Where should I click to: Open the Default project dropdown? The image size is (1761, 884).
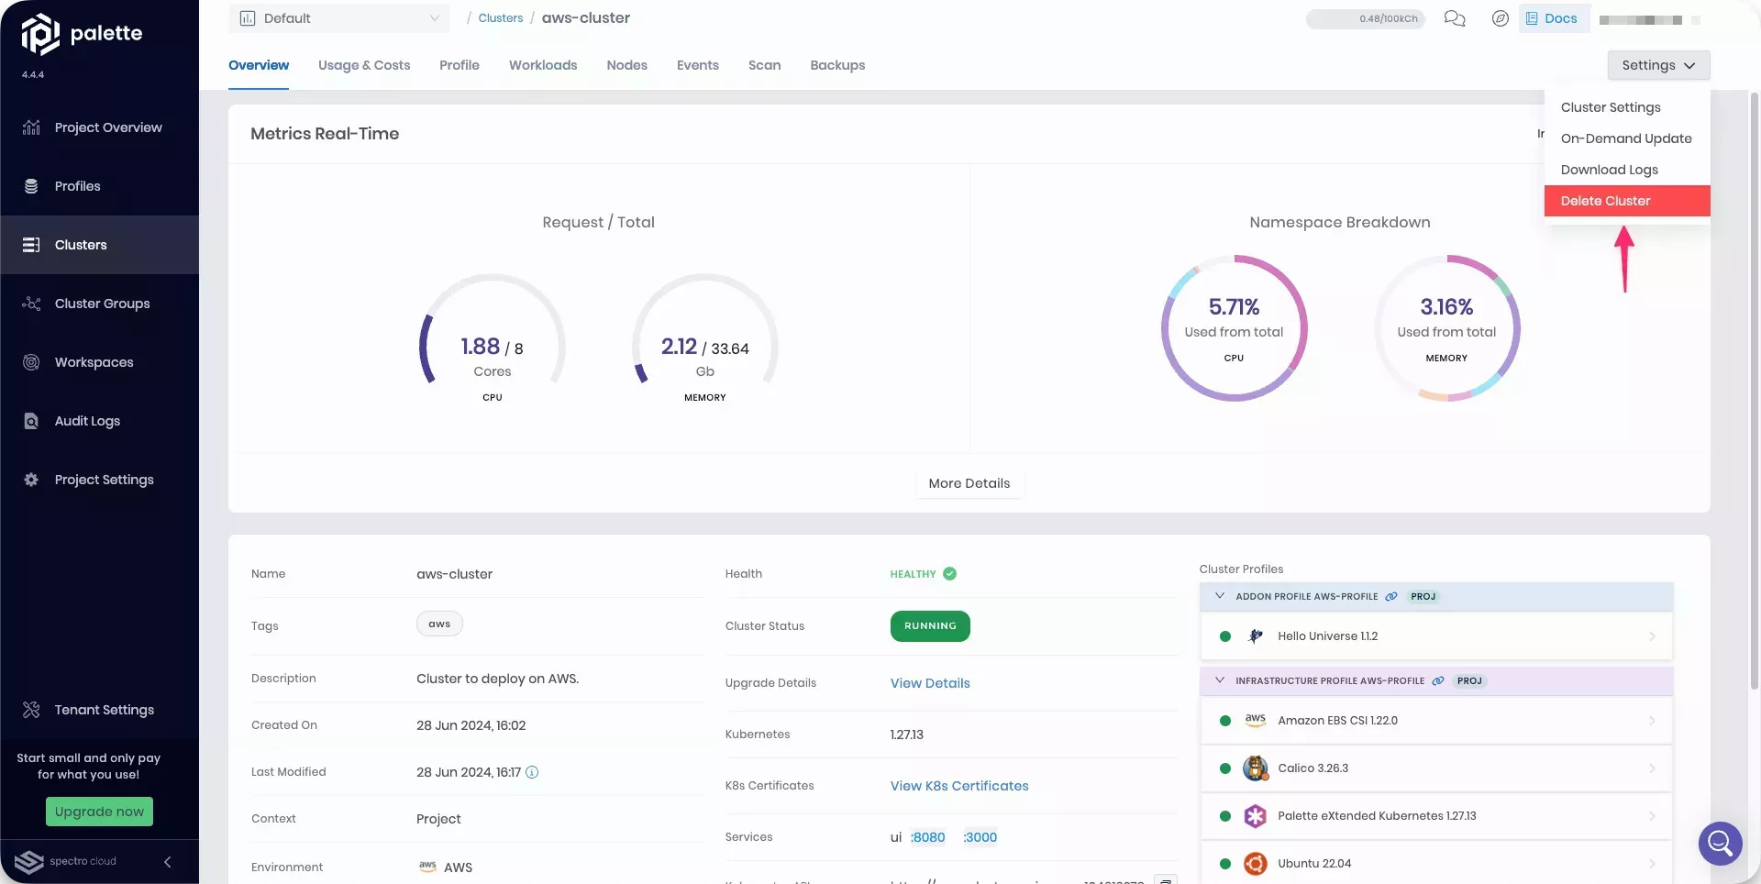click(338, 18)
